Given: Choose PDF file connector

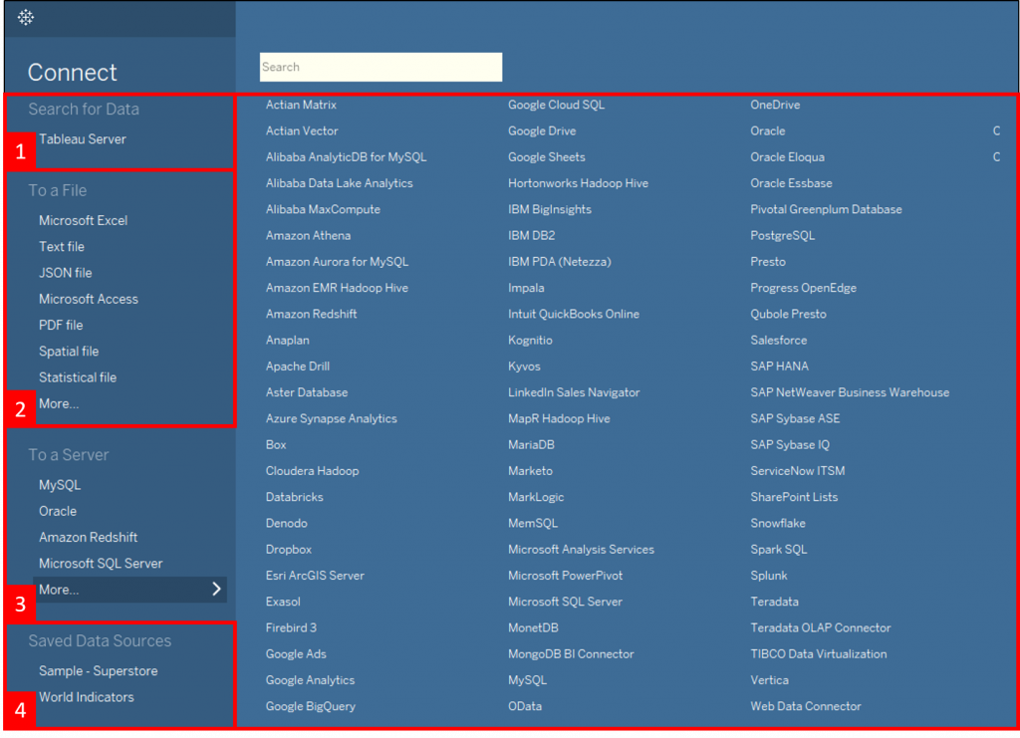Looking at the screenshot, I should [x=61, y=325].
